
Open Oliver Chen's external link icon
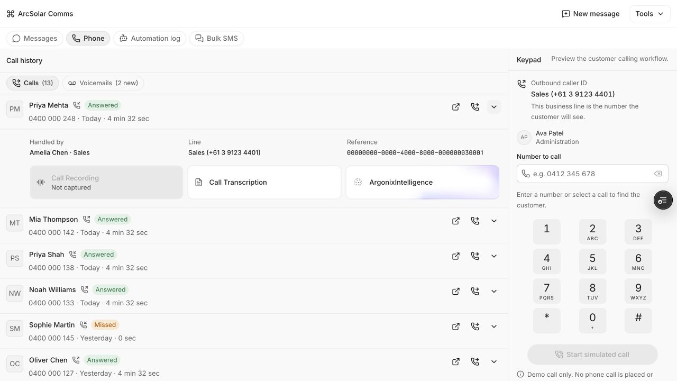point(456,362)
